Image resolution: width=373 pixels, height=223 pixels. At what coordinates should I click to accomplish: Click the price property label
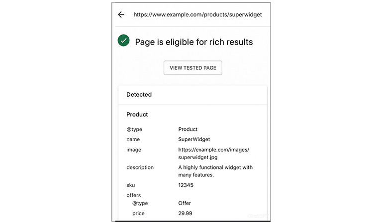pos(139,213)
